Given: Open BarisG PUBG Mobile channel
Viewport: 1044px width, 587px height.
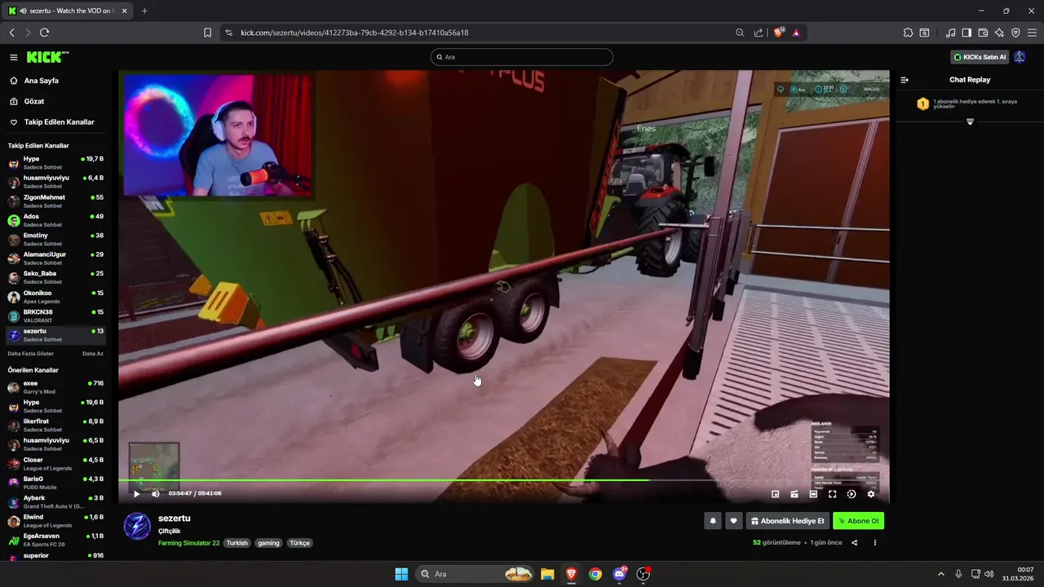Looking at the screenshot, I should 55,483.
